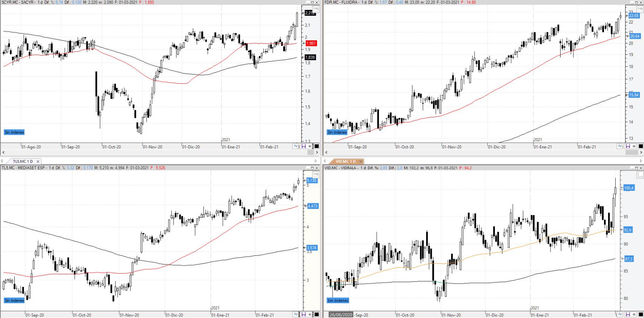Image resolution: width=644 pixels, height=318 pixels.
Task: Click the indicators icon below the MEDIASET chart
Action: click(296, 314)
